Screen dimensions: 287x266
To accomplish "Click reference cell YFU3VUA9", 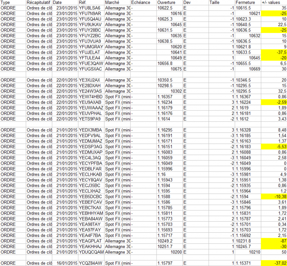I will (x=91, y=41).
